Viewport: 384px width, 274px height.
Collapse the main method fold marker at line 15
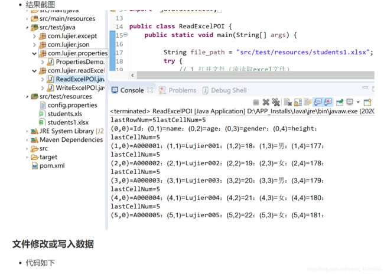pos(125,34)
